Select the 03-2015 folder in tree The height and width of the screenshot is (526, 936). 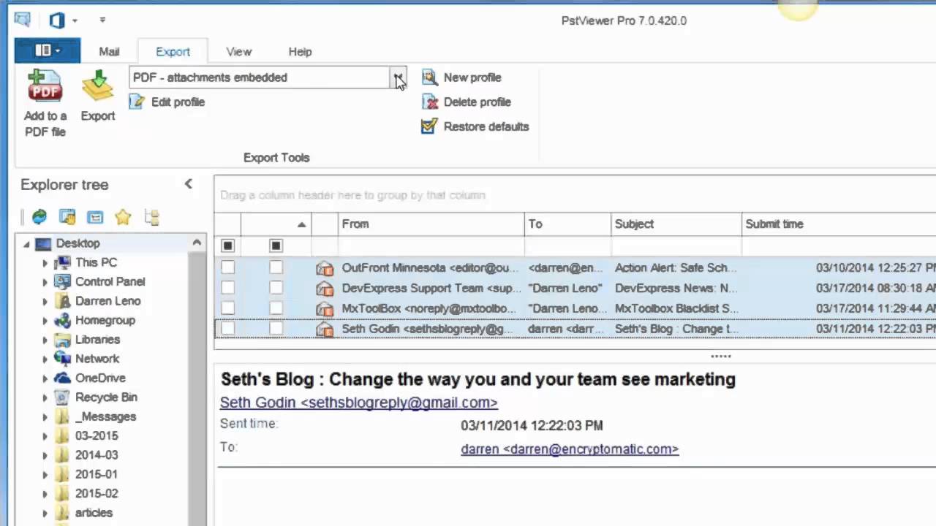(x=97, y=435)
